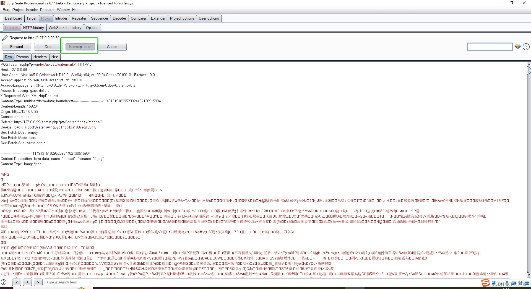Image resolution: width=531 pixels, height=289 pixels.
Task: Open the proxy Options sub-tab
Action: pyautogui.click(x=92, y=28)
